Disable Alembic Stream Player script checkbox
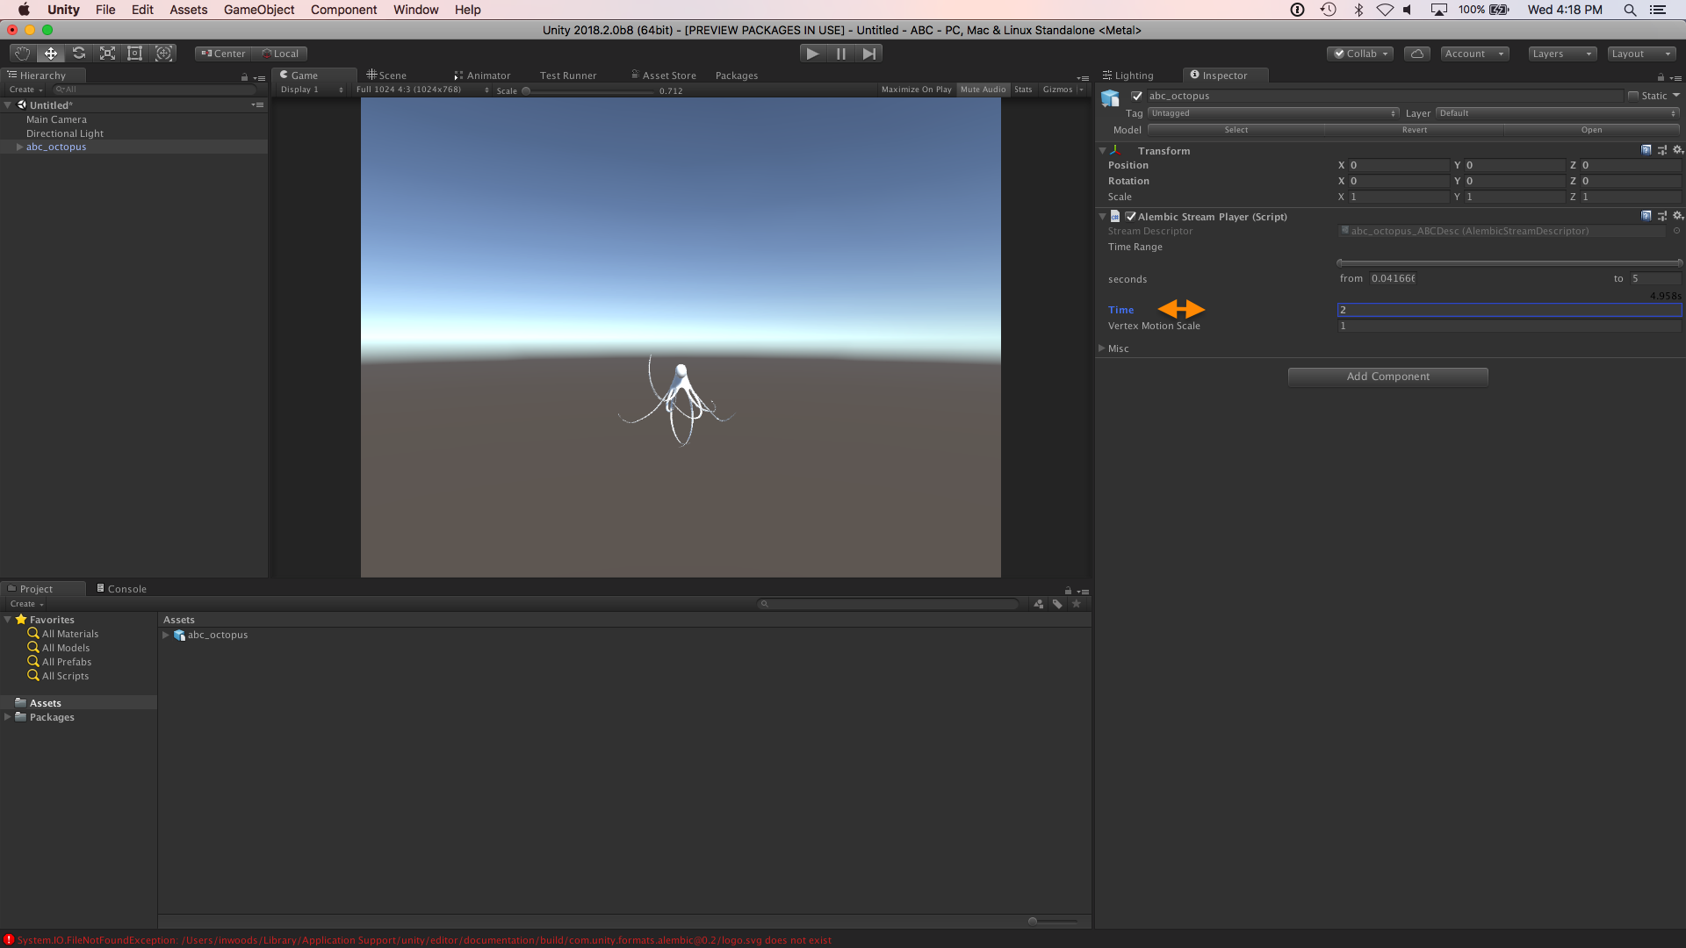The image size is (1686, 948). (x=1131, y=217)
